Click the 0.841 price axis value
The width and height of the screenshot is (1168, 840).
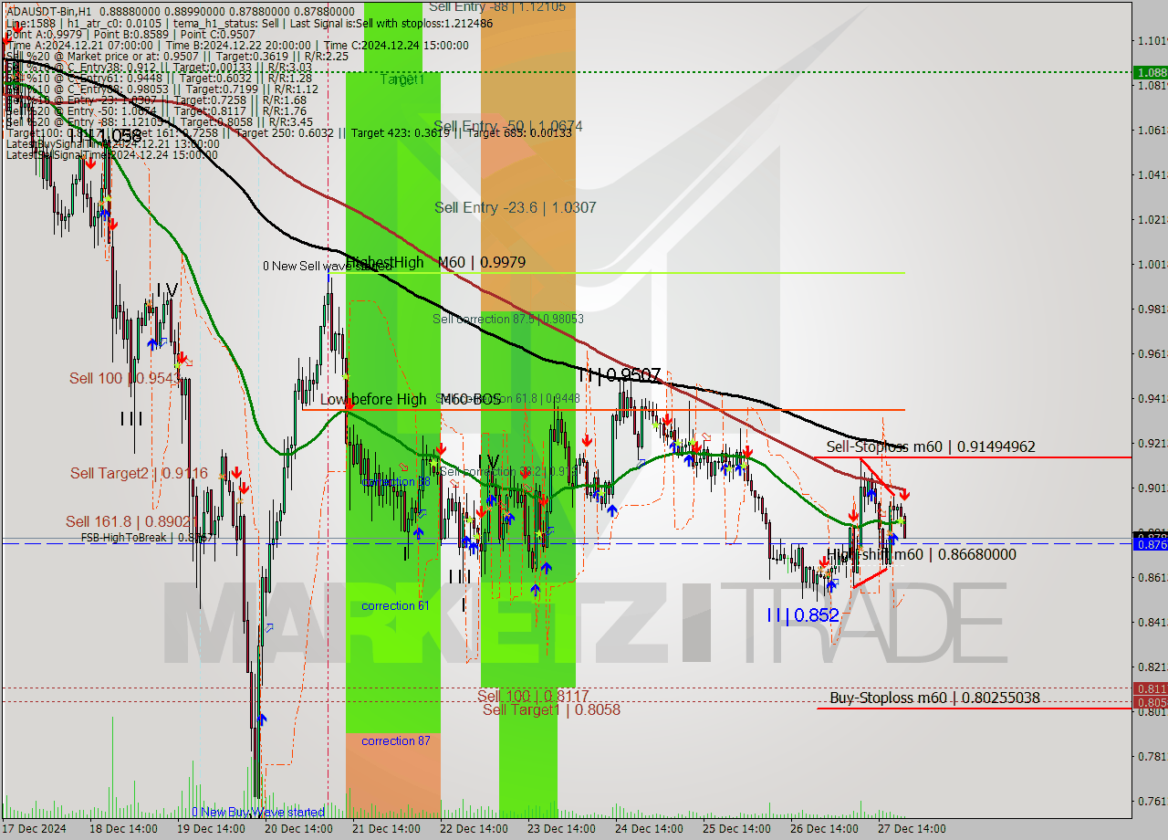(x=1152, y=622)
